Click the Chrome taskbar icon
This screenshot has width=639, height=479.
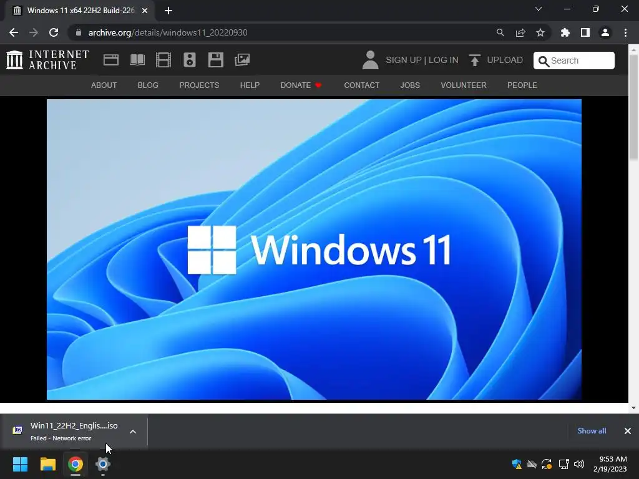[76, 464]
